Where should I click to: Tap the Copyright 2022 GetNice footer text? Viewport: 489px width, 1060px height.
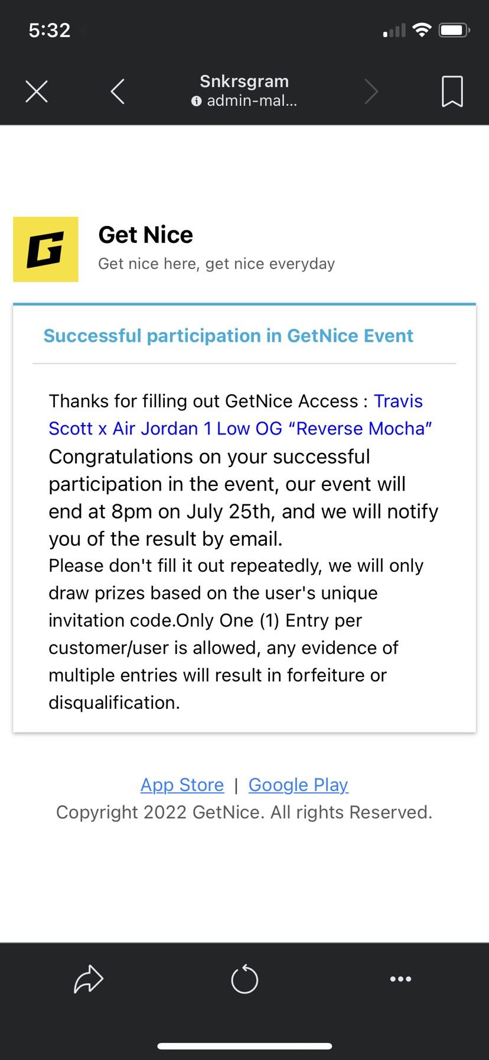click(x=244, y=812)
